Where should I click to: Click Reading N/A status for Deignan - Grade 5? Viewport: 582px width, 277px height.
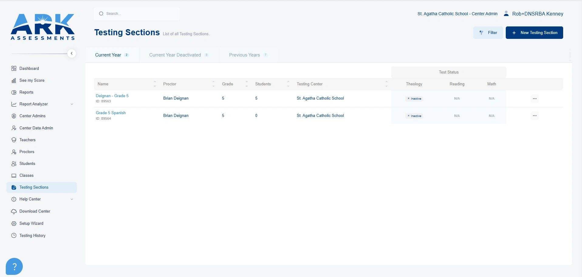coord(457,99)
